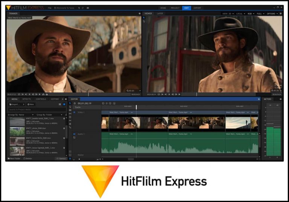The width and height of the screenshot is (289, 202).
Task: Open settings gear for WWTY_drone_RAW clip
Action: click(64, 128)
